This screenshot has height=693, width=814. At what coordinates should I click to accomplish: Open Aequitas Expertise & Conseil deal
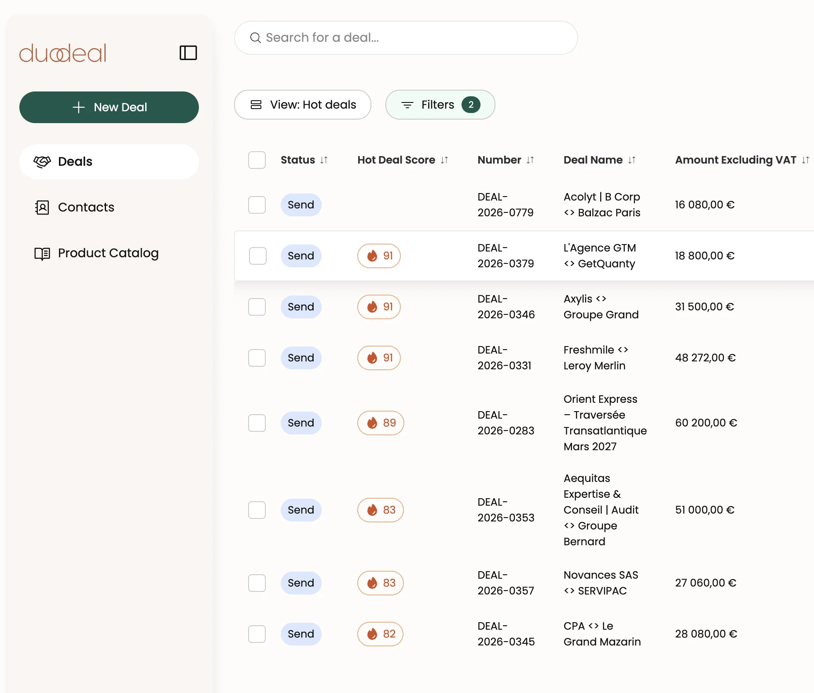pyautogui.click(x=601, y=510)
